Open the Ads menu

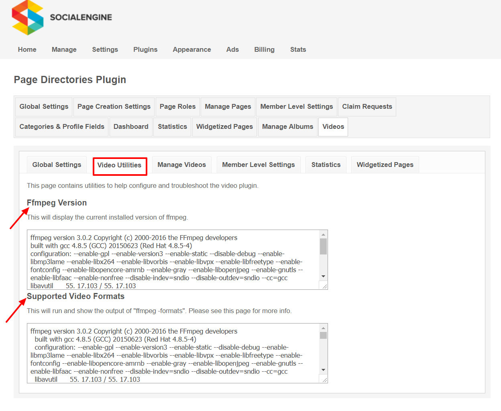pos(232,49)
